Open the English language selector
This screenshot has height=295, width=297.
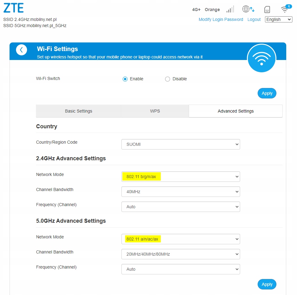click(x=278, y=19)
